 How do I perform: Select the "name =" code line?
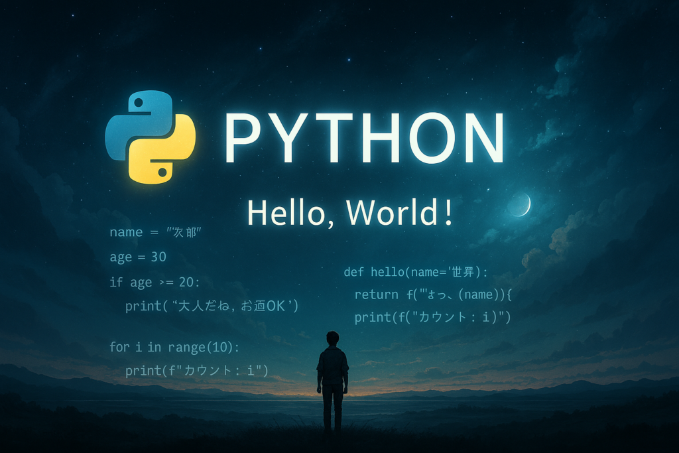[155, 232]
